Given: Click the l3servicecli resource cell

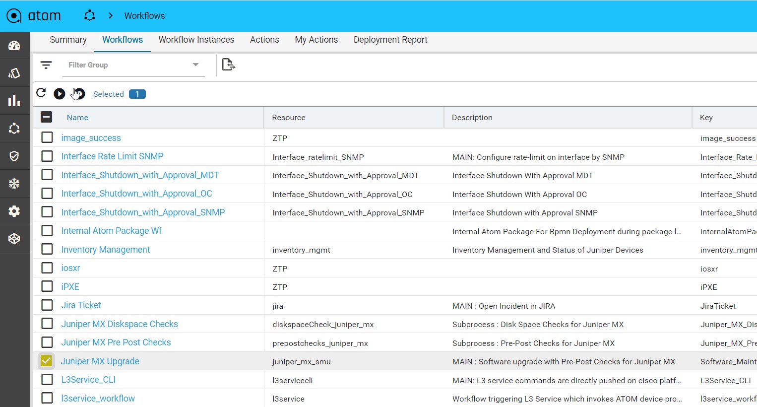Looking at the screenshot, I should click(293, 381).
